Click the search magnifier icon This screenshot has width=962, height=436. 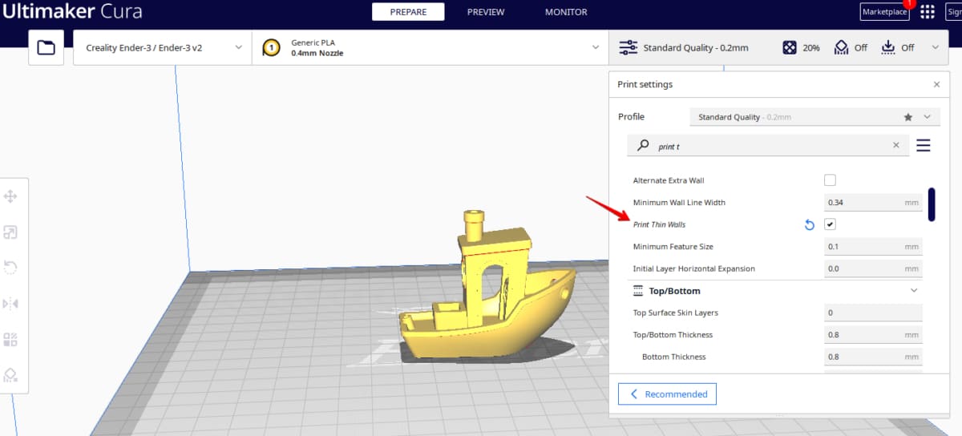(643, 146)
